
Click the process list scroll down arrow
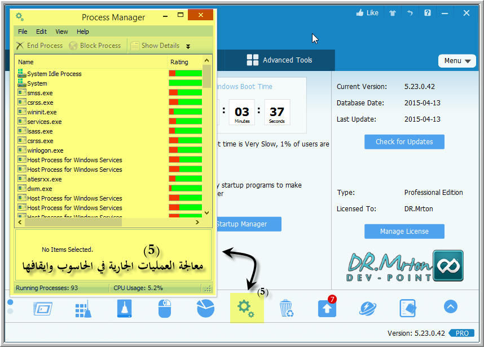(207, 213)
